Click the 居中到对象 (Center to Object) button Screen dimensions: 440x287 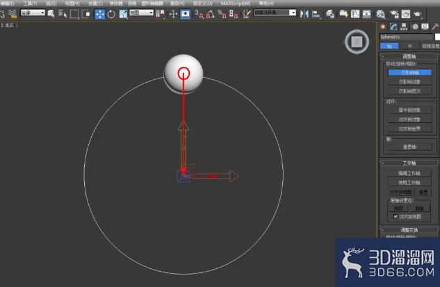[x=409, y=110]
